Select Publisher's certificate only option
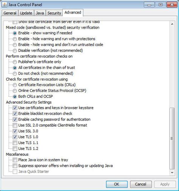The image size is (179, 191). (15, 62)
